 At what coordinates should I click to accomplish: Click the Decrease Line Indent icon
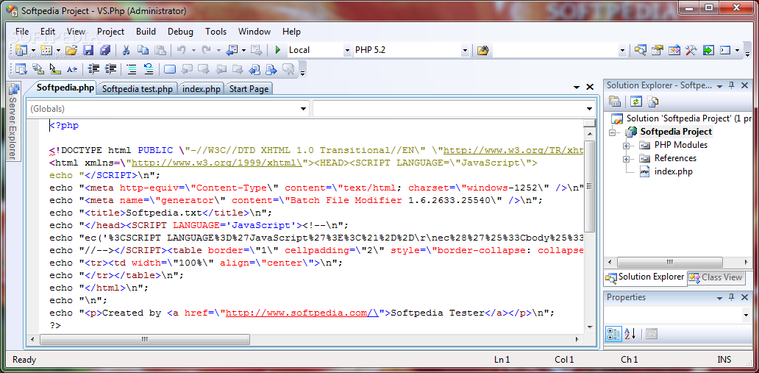pos(93,69)
